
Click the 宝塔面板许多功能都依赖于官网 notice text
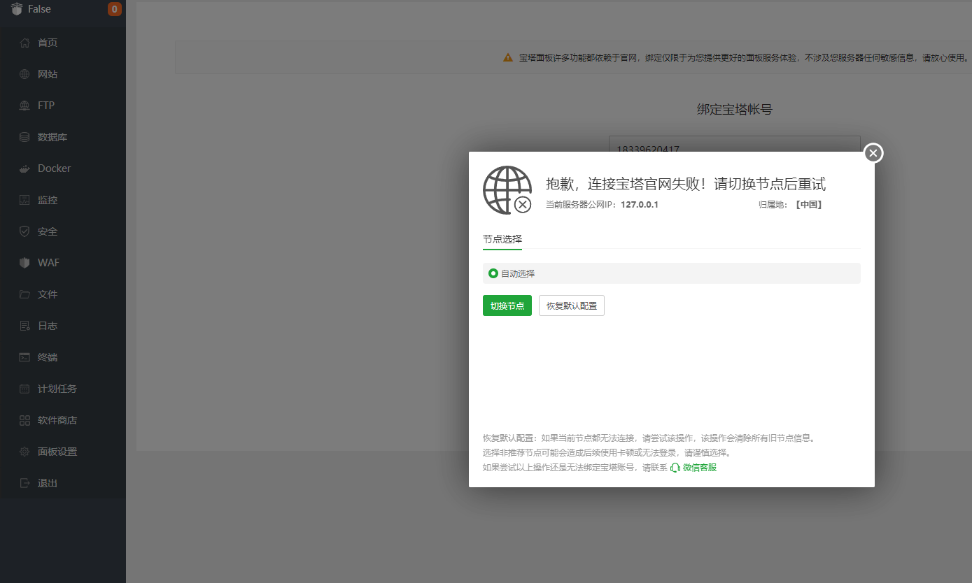744,57
